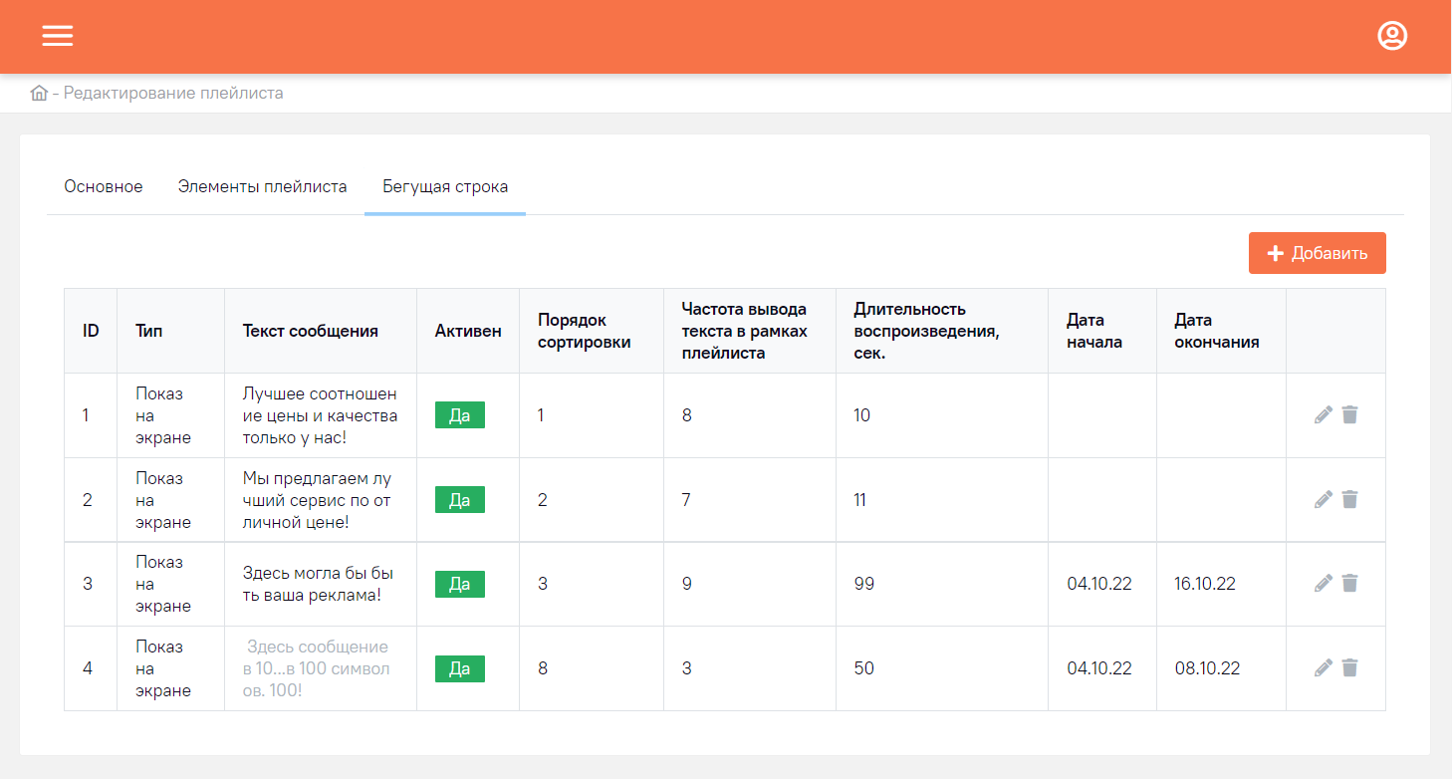Select greyed message 'Здесь сообщение в 10...'
Viewport: 1452px width, 779px height.
click(x=317, y=668)
